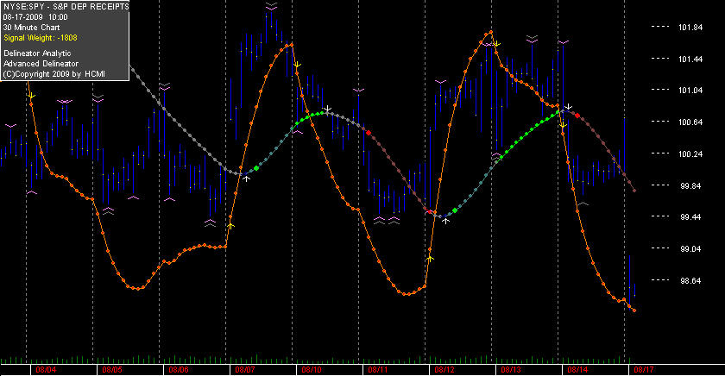Click yellow down arrow signal near 08/10
725x376 pixels.
point(297,65)
